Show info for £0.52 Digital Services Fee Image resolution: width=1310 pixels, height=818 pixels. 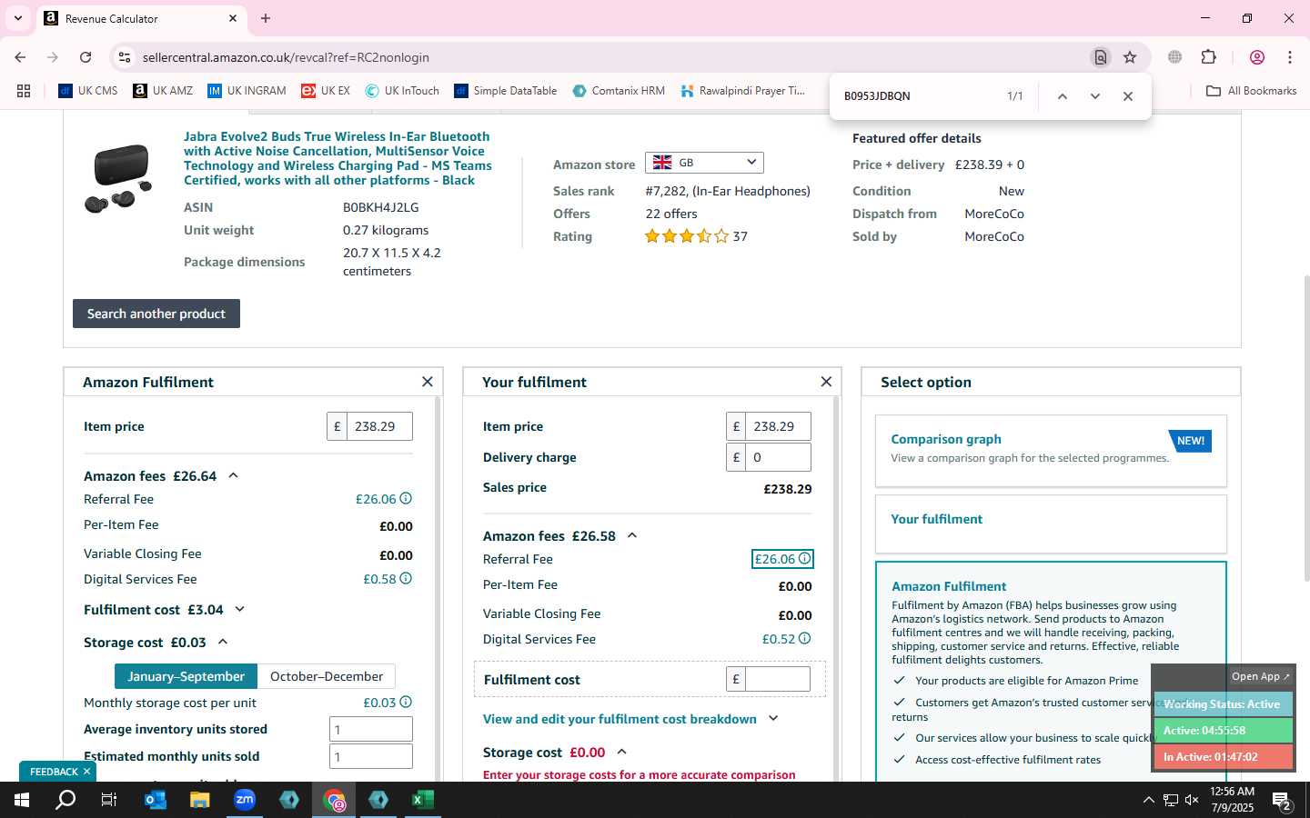804,639
